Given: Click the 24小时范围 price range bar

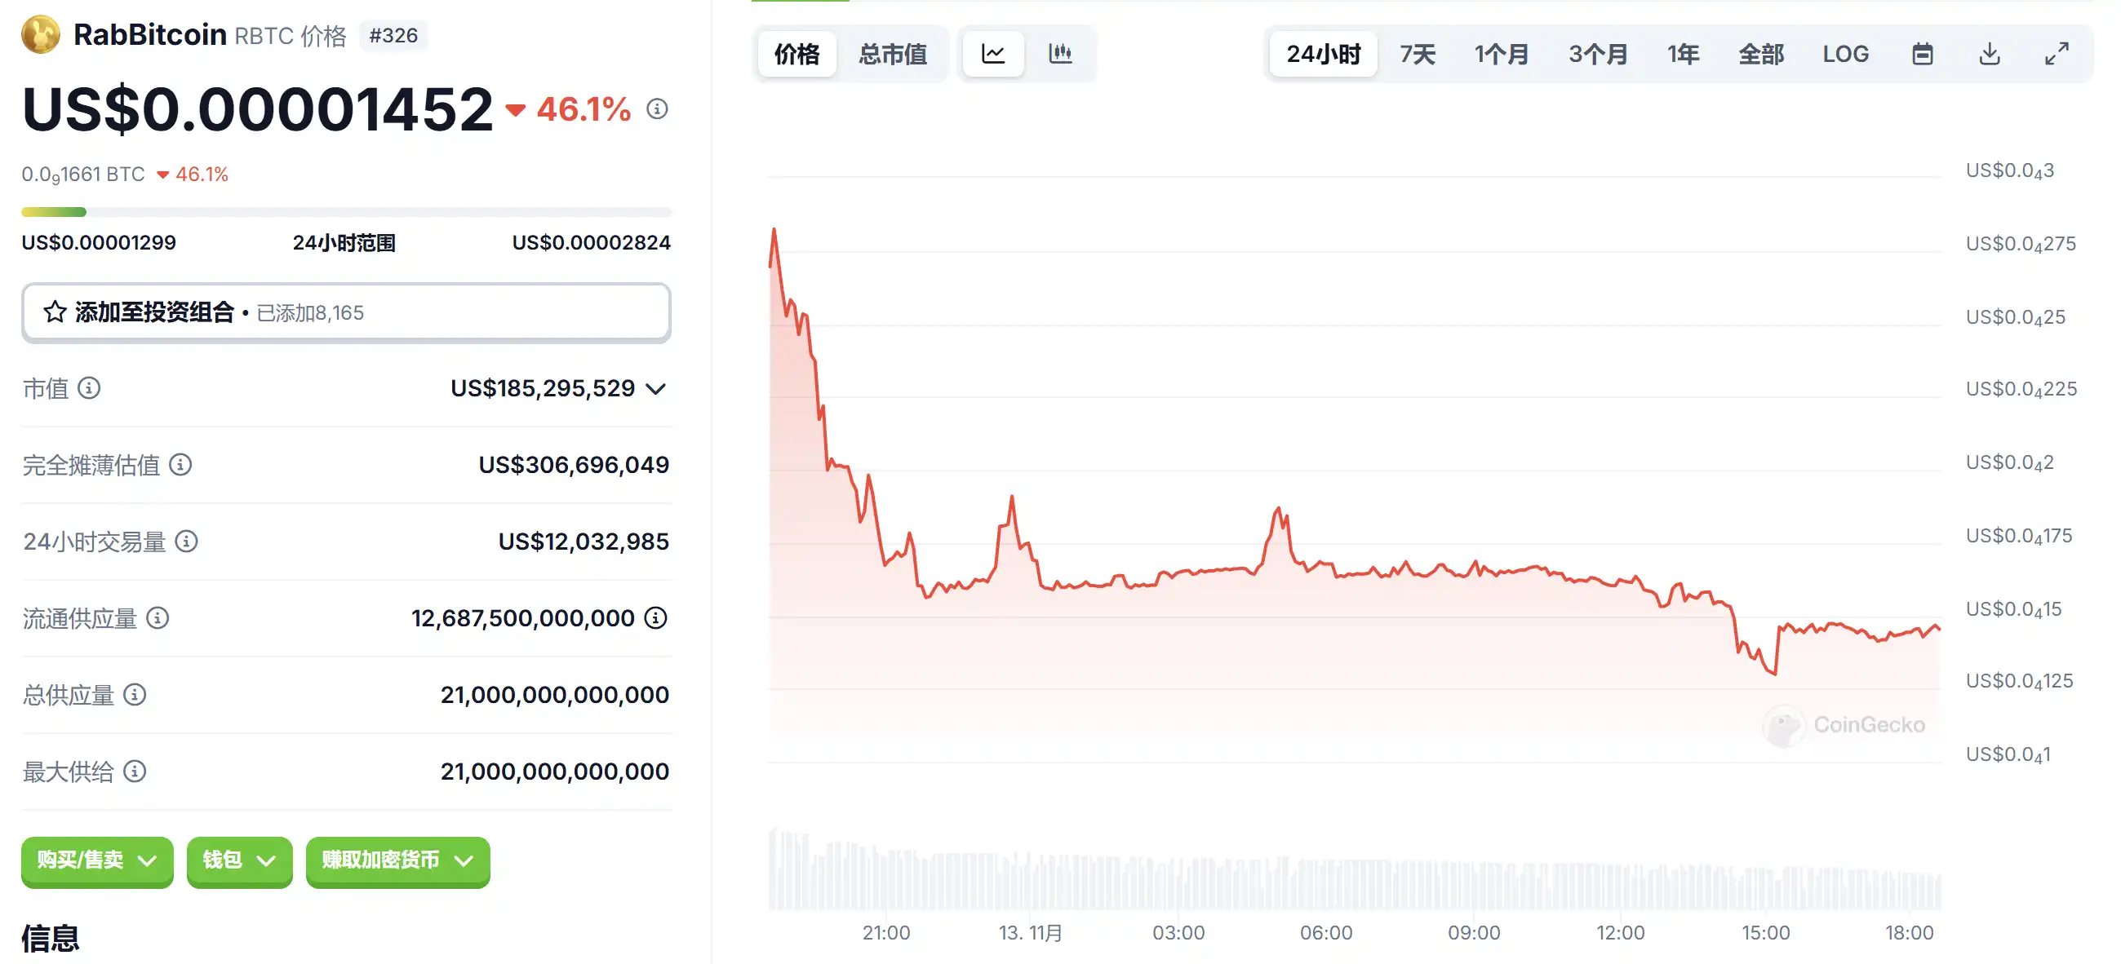Looking at the screenshot, I should [x=346, y=212].
